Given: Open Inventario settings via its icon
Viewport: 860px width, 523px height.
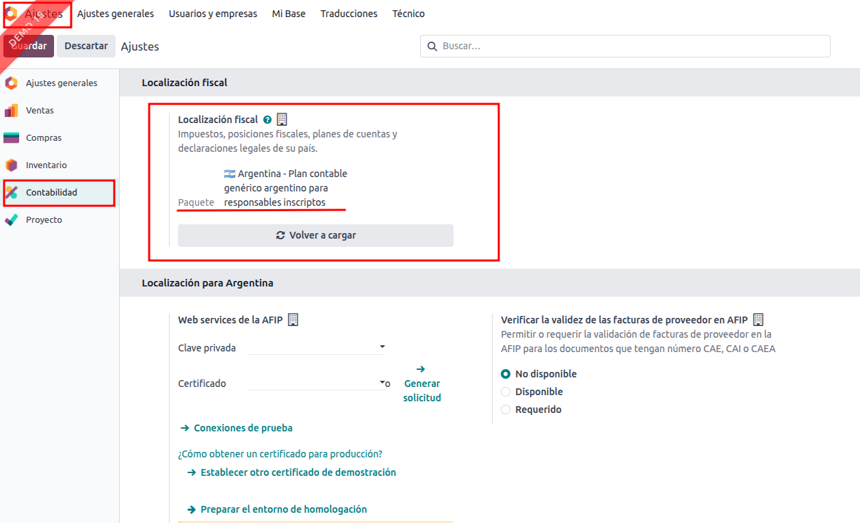Looking at the screenshot, I should pyautogui.click(x=11, y=165).
